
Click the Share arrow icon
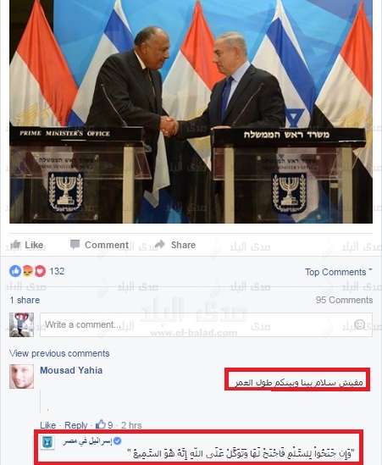tap(160, 245)
